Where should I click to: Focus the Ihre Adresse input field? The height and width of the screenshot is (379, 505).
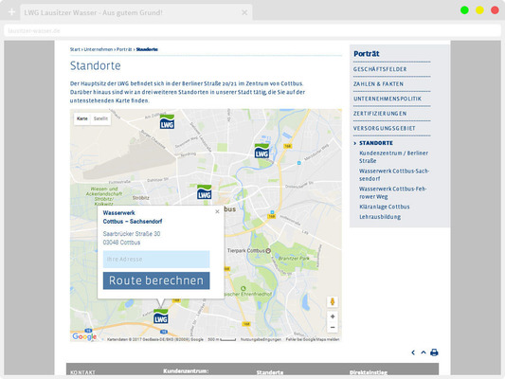coord(156,260)
